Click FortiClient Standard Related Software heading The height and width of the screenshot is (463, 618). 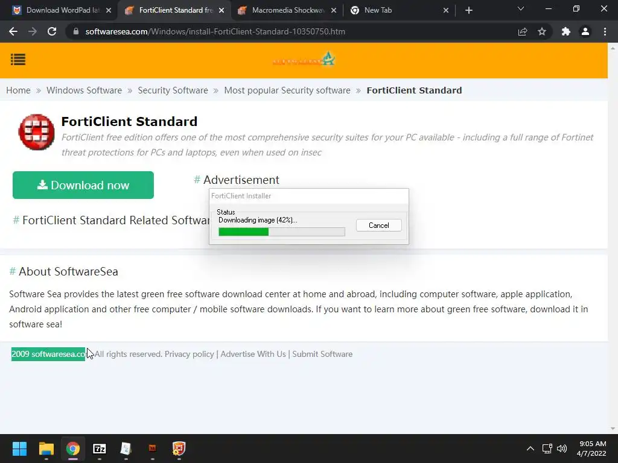tap(116, 220)
